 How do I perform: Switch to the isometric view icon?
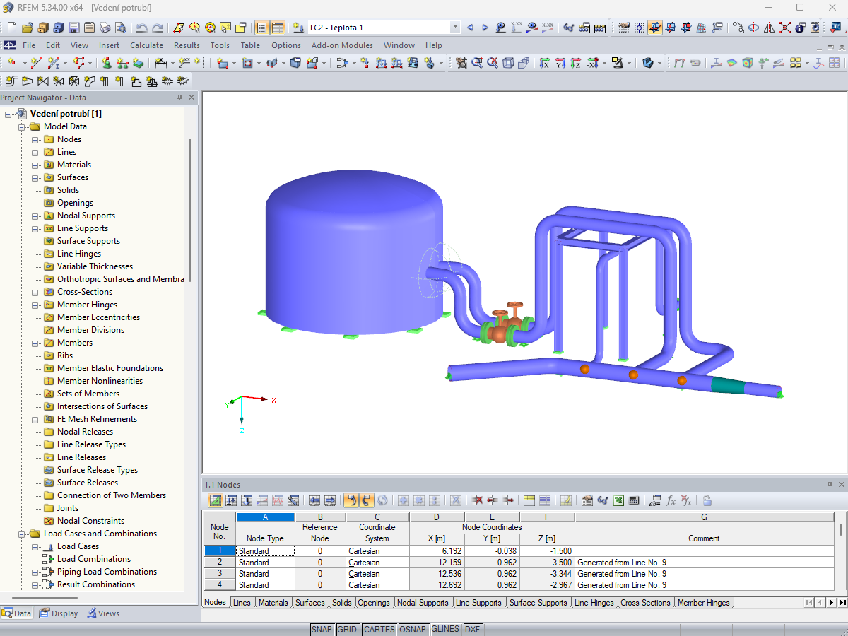click(655, 28)
